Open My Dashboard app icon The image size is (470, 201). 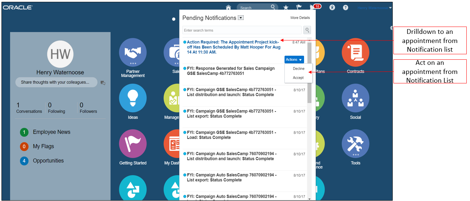[172, 143]
